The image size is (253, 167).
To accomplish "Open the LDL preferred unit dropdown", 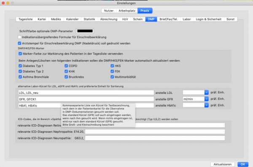I will pyautogui.click(x=206, y=93).
